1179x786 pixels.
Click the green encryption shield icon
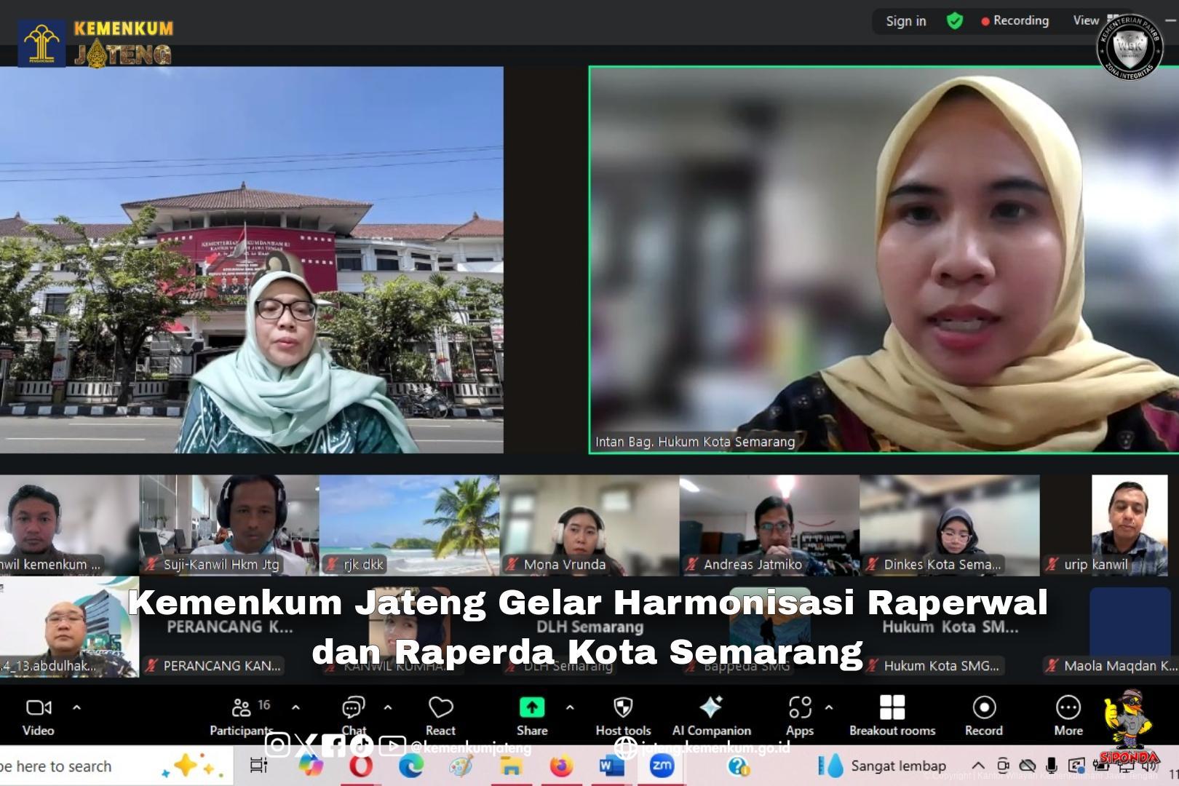coord(954,21)
